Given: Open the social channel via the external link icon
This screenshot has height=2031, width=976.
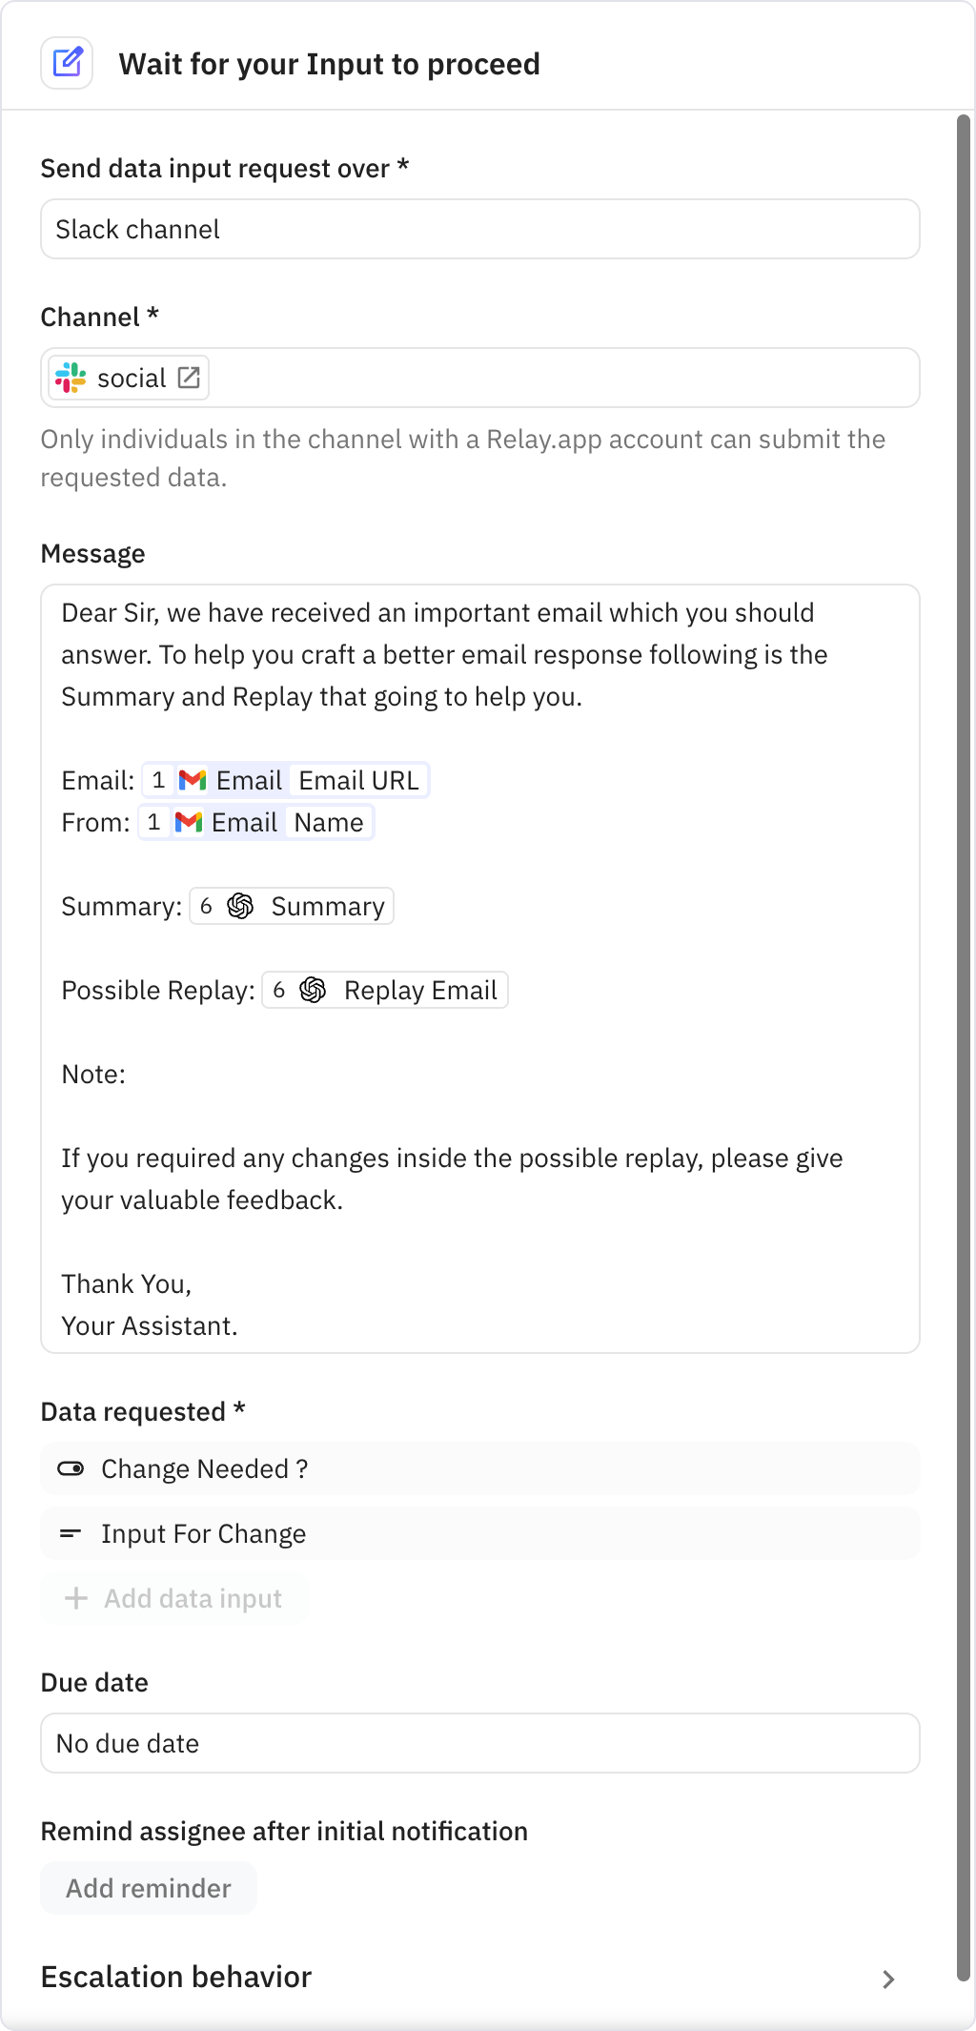Looking at the screenshot, I should pyautogui.click(x=189, y=377).
